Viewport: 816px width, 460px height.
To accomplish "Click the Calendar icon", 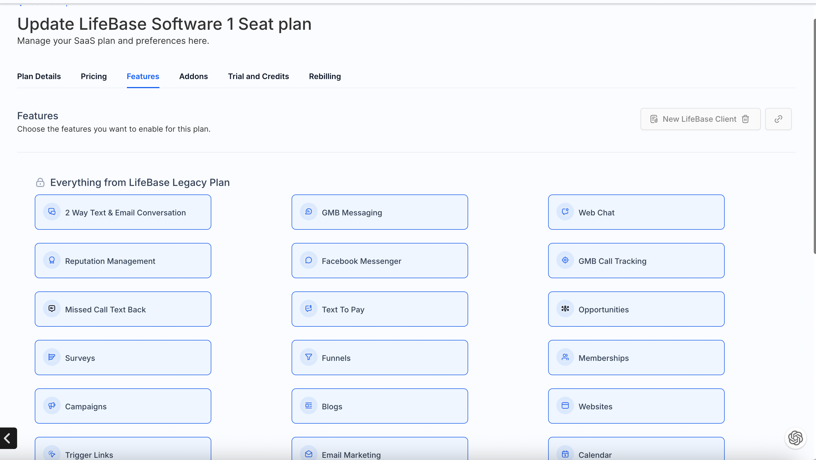I will coord(565,454).
